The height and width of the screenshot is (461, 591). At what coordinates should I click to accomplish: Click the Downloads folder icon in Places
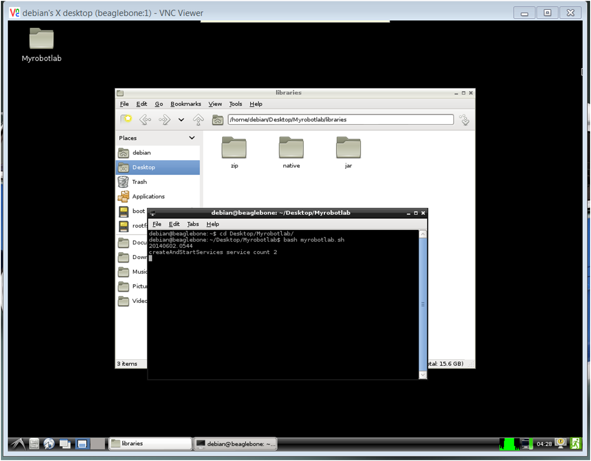(123, 257)
